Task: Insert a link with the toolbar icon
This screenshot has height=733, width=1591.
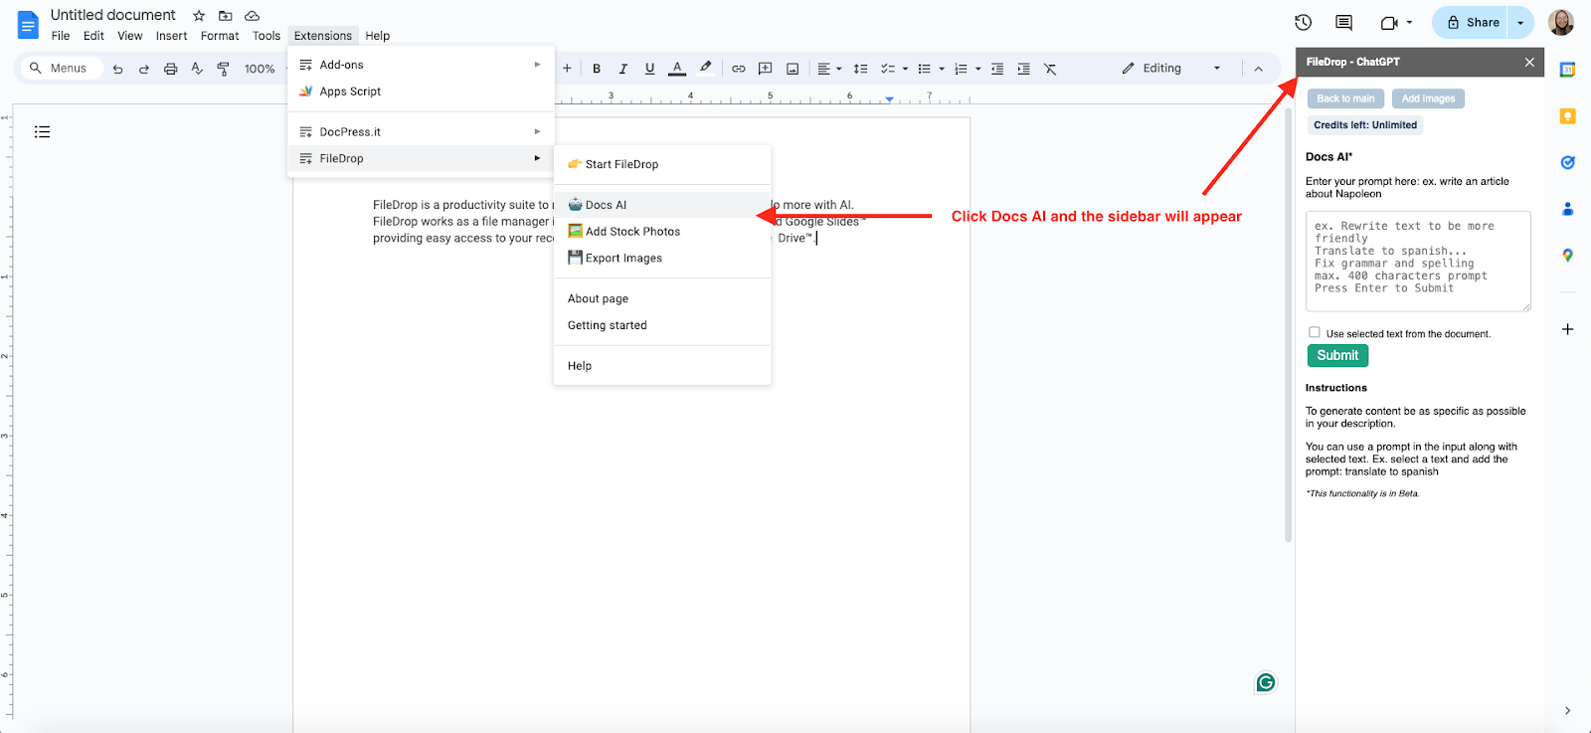Action: pos(739,69)
